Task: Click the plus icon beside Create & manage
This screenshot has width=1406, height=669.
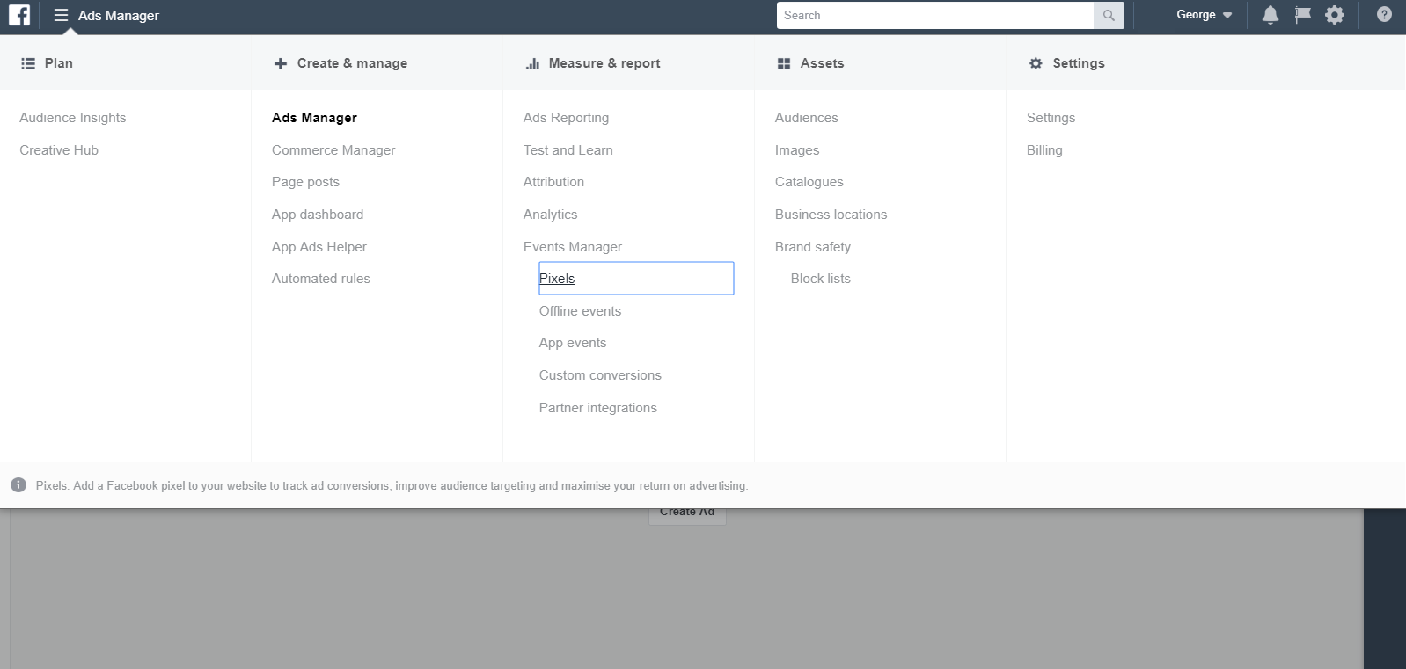Action: click(281, 63)
